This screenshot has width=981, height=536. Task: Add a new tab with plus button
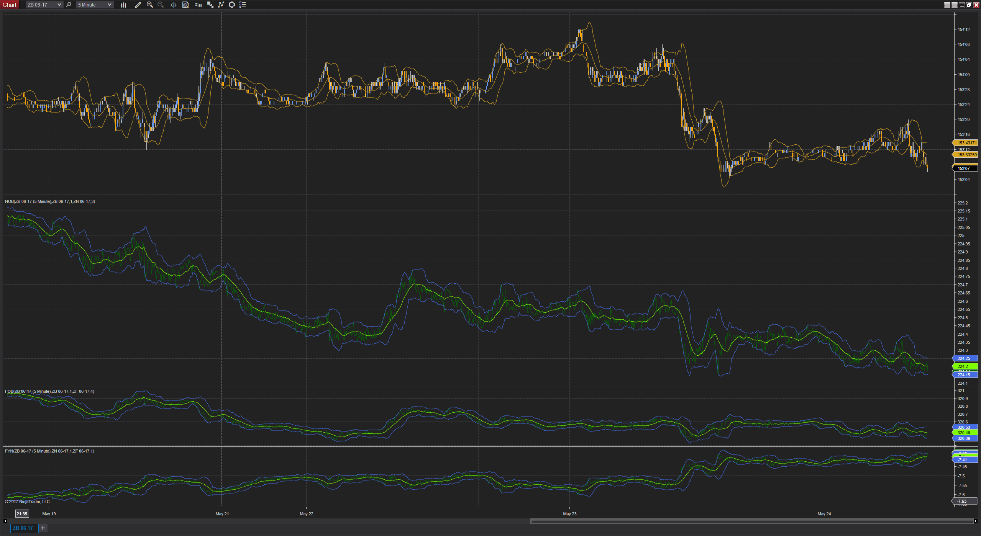(43, 528)
